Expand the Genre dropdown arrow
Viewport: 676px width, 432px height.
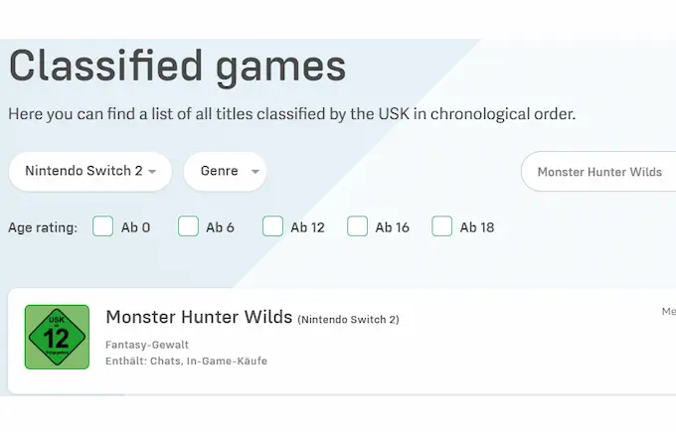[255, 172]
